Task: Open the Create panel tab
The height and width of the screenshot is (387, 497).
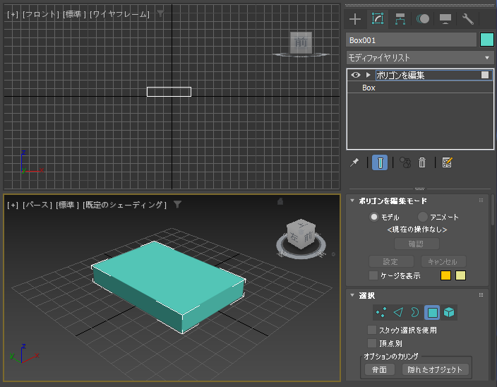Action: point(355,19)
